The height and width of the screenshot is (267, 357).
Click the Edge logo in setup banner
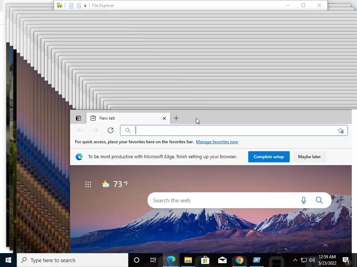point(79,157)
